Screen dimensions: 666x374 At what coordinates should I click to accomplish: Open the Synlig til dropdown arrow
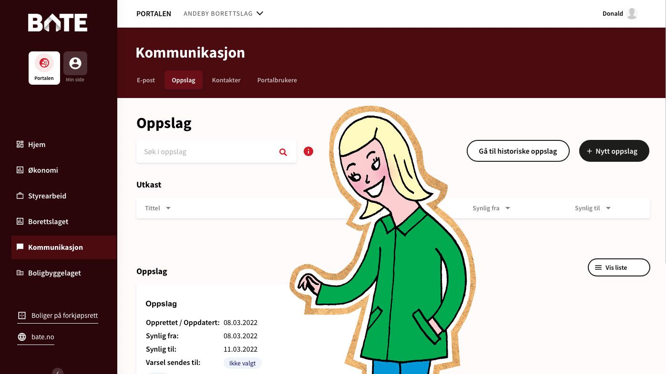pos(608,208)
